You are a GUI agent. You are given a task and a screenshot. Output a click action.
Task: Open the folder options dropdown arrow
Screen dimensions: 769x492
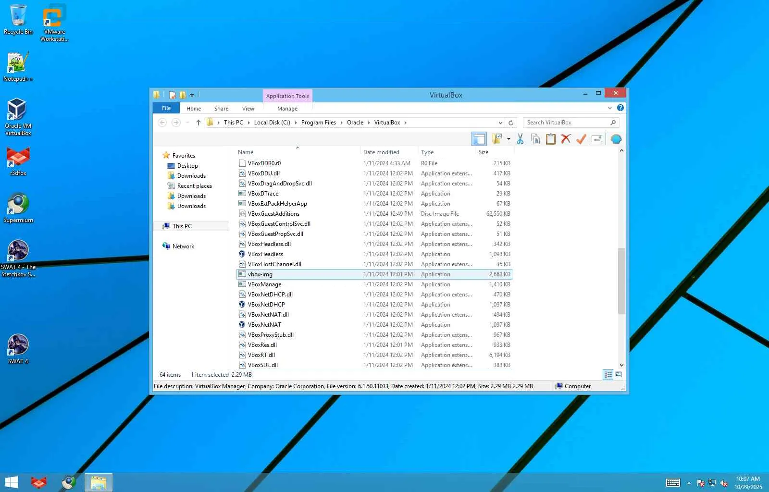(x=509, y=139)
